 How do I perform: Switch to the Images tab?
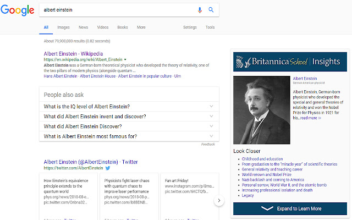pyautogui.click(x=64, y=27)
